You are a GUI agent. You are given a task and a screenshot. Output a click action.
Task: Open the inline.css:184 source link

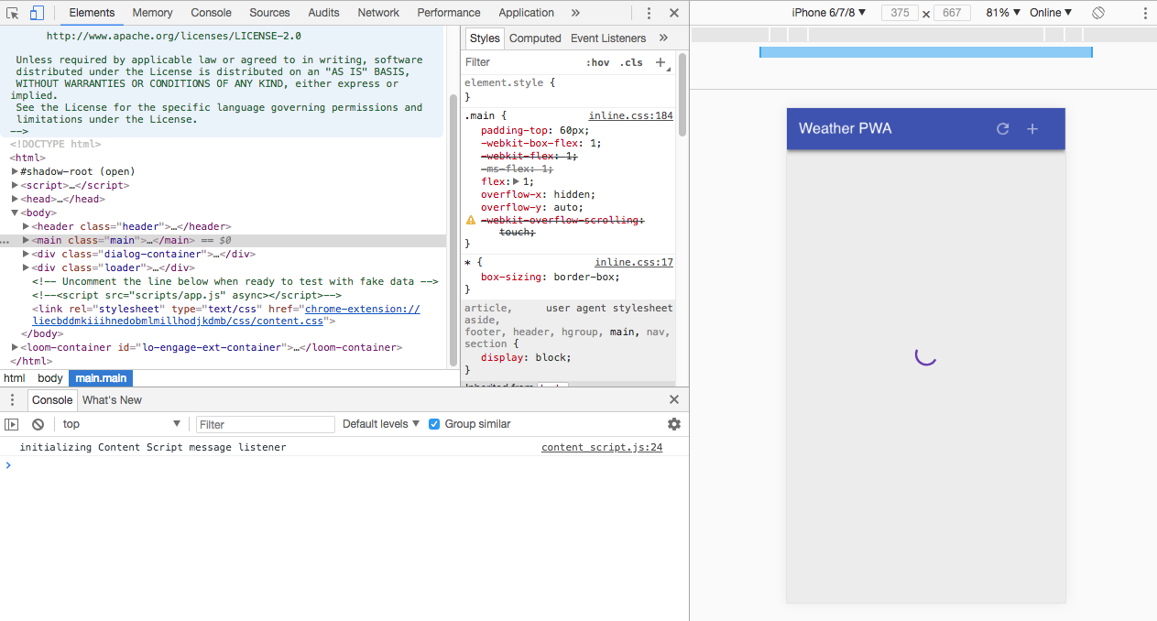pos(630,116)
